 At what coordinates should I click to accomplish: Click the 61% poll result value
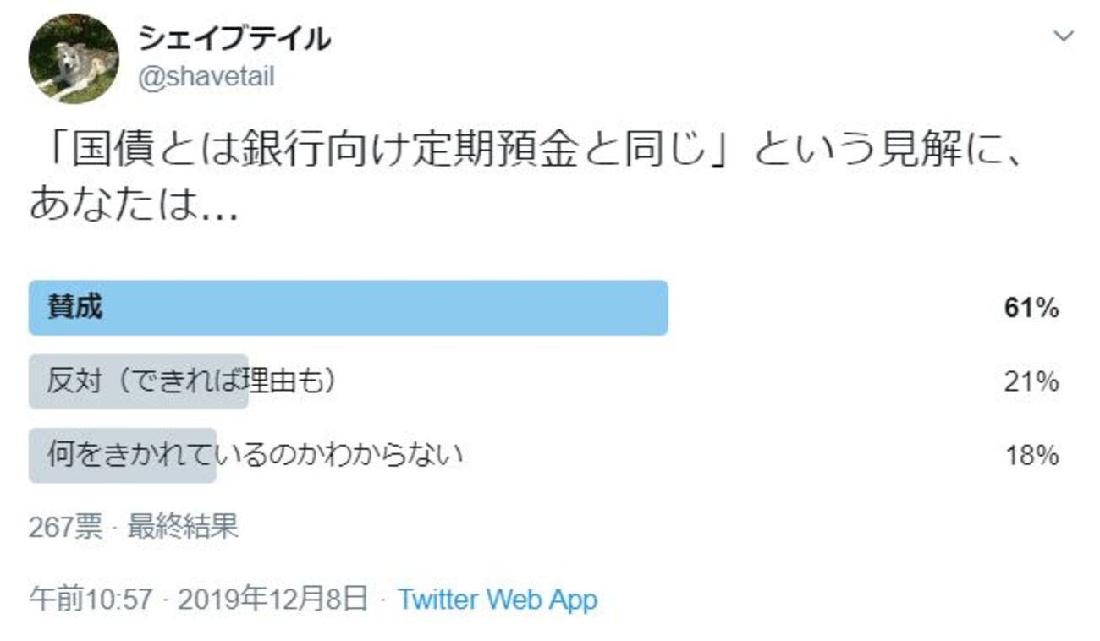pyautogui.click(x=1031, y=309)
